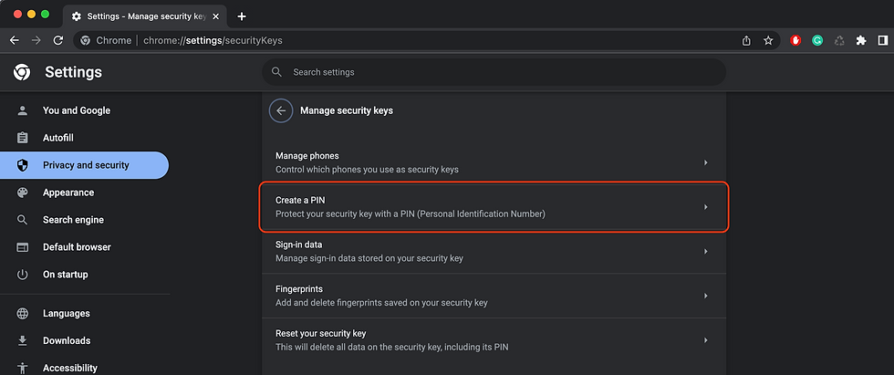
Task: Open the share icon in address bar
Action: [746, 40]
